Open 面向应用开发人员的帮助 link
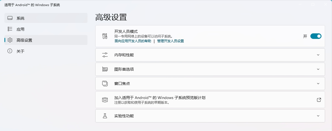The height and width of the screenshot is (131, 332). (133, 41)
